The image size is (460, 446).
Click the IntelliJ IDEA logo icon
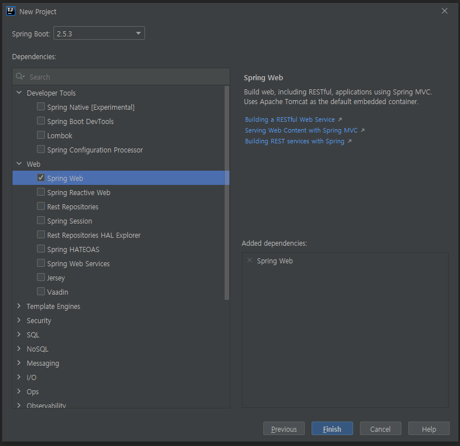click(11, 11)
